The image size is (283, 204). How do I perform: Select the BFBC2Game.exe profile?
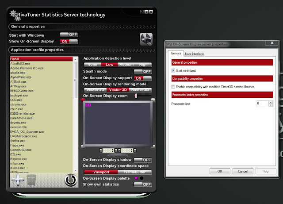point(41,91)
